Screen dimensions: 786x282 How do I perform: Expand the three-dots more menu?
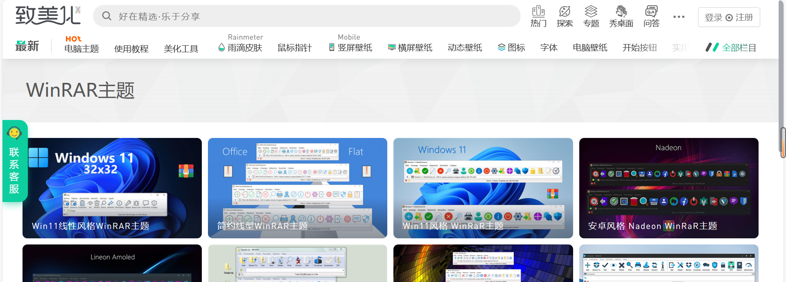pos(679,17)
